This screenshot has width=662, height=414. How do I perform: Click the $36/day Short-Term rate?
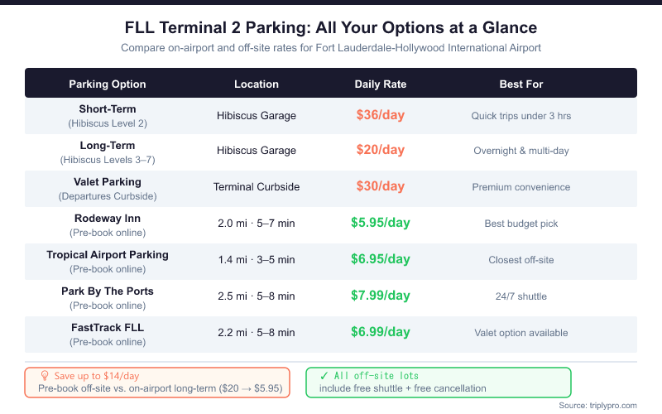pos(381,115)
